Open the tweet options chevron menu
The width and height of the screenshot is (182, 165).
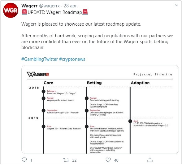click(x=176, y=5)
